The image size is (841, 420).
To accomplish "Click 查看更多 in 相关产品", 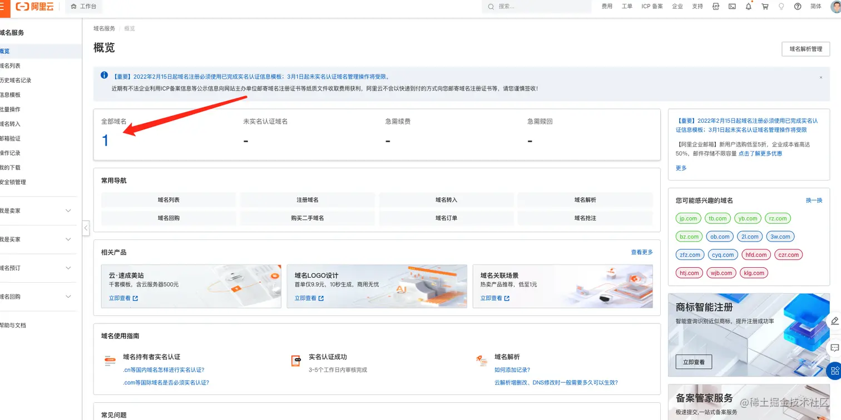I will tap(642, 252).
